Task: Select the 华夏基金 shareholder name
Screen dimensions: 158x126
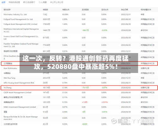Action: (7, 73)
